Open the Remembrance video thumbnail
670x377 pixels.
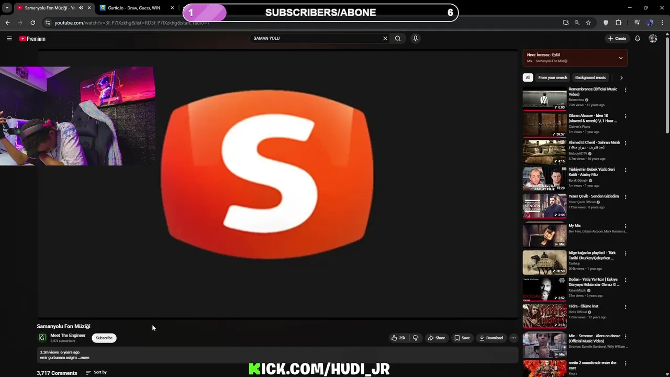pyautogui.click(x=544, y=98)
